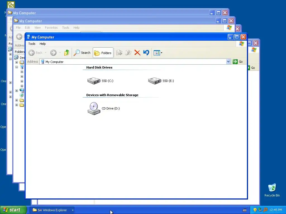Screen dimensions: 286x214
Task: Click the Back button in the front window
Action: (x=35, y=53)
